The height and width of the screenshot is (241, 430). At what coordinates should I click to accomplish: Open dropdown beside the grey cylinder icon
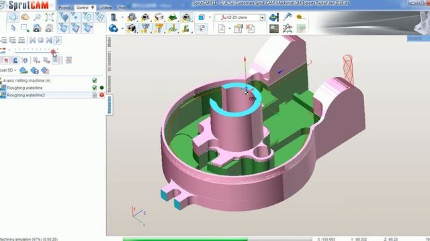coord(122,17)
